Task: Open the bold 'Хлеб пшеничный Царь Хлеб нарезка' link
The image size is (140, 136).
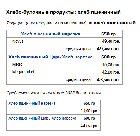Action: [50, 57]
